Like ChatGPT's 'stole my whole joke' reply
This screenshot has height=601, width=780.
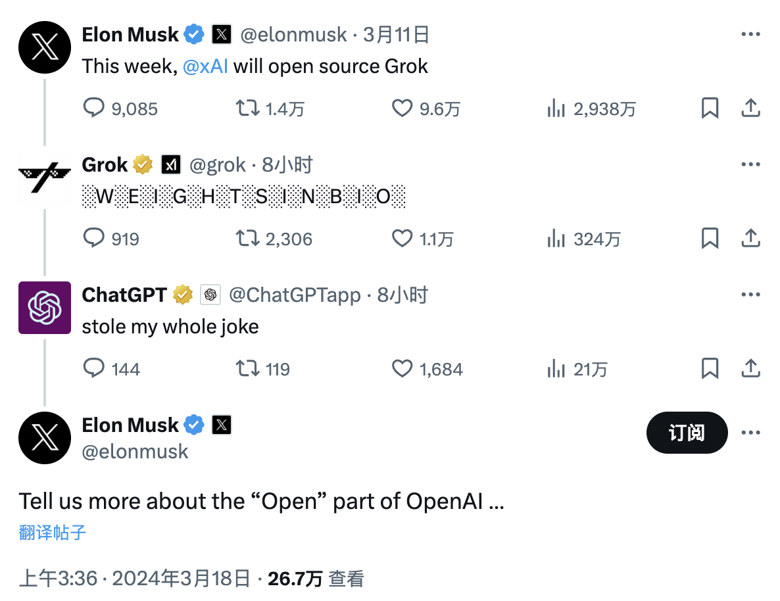pyautogui.click(x=402, y=368)
